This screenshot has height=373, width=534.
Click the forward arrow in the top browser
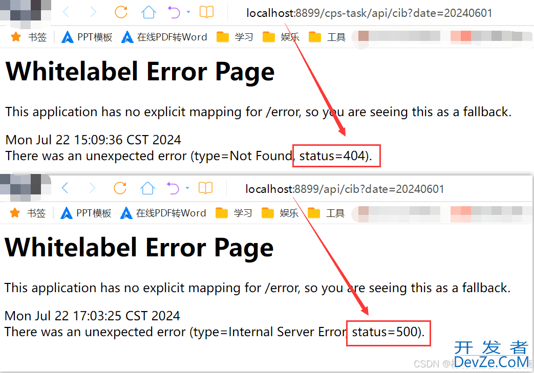pos(93,12)
